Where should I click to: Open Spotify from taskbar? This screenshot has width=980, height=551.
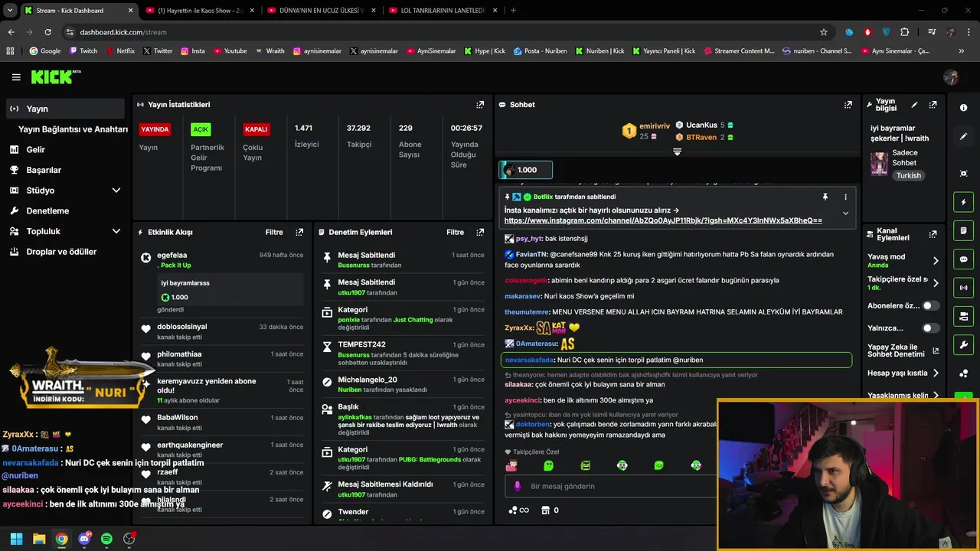106,539
